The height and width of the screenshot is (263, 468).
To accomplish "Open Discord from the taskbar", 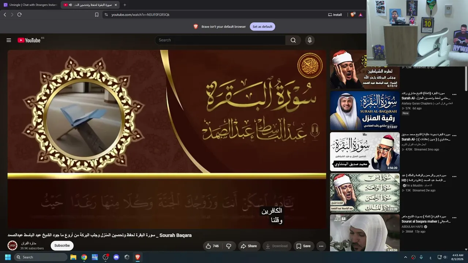I will pyautogui.click(x=116, y=257).
